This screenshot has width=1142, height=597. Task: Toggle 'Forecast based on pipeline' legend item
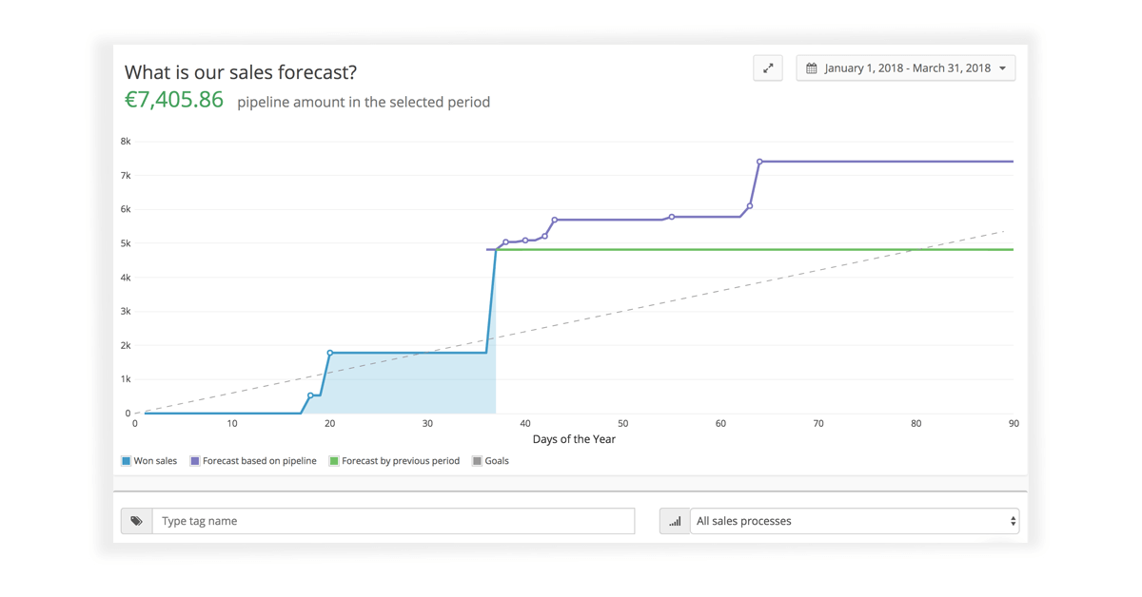tap(253, 461)
